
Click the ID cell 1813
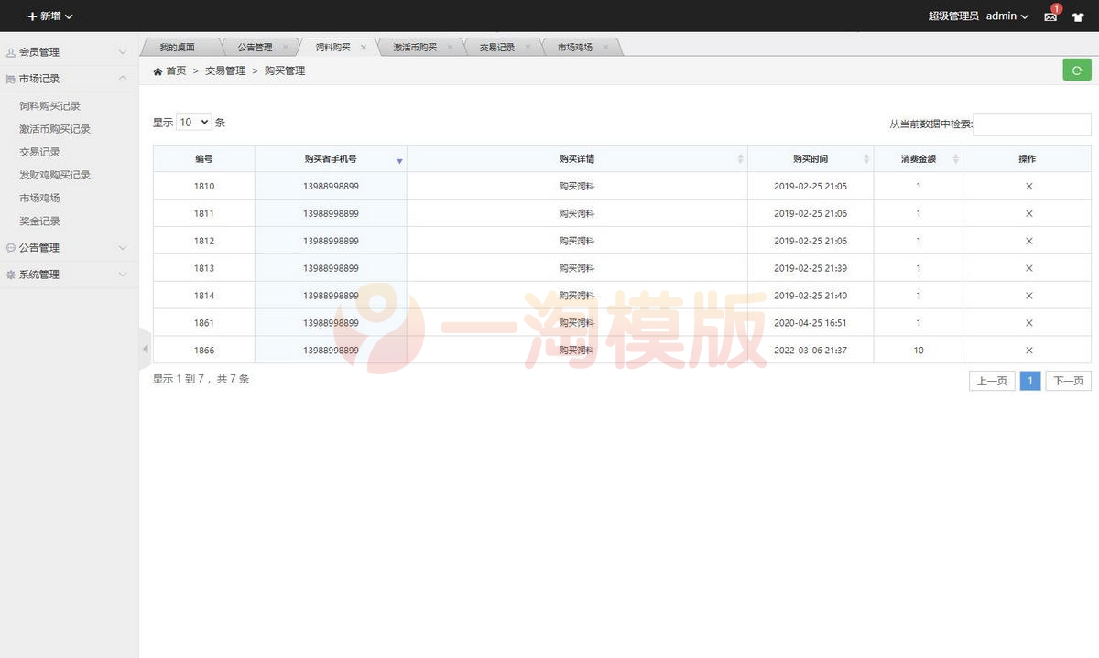(204, 268)
